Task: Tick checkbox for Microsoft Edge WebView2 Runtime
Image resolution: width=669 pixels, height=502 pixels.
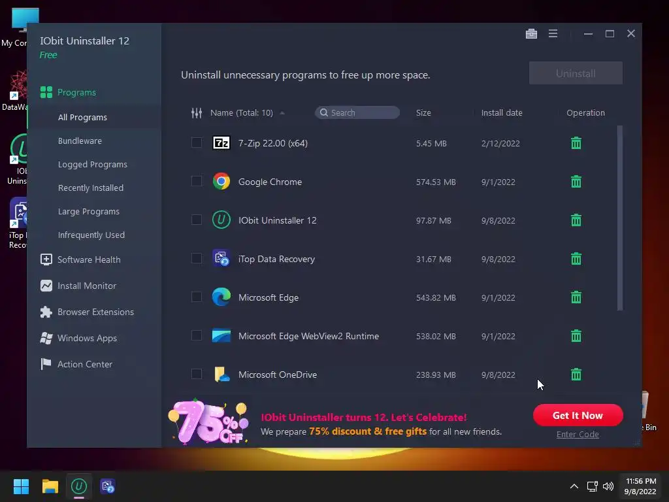Action: pyautogui.click(x=197, y=335)
